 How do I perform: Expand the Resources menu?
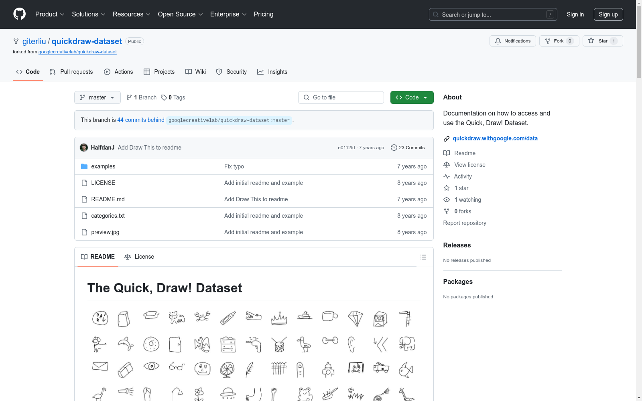pos(132,14)
